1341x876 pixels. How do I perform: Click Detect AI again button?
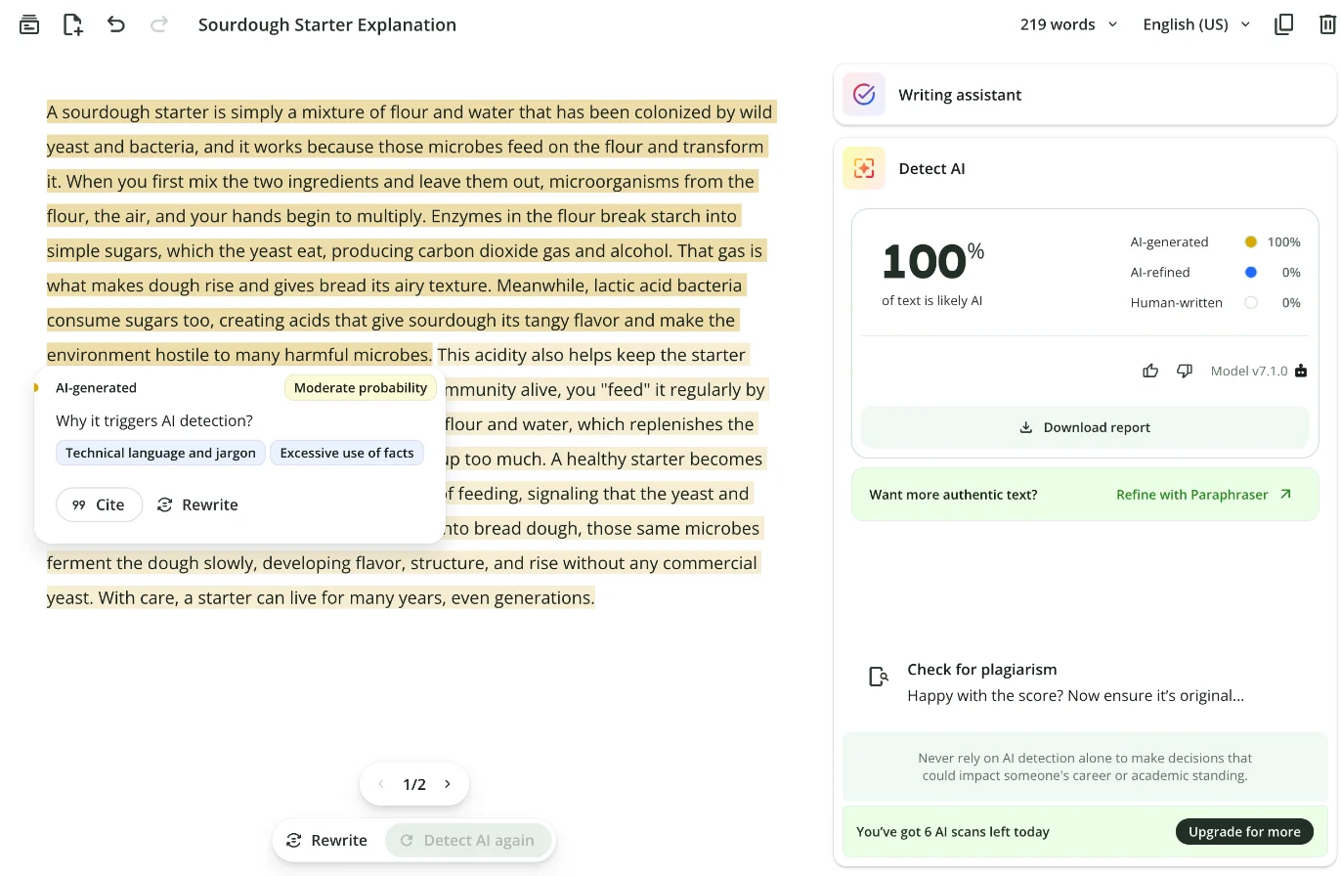[468, 840]
